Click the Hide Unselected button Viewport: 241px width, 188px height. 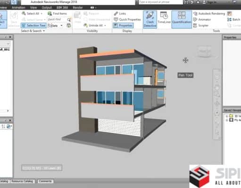(97, 19)
